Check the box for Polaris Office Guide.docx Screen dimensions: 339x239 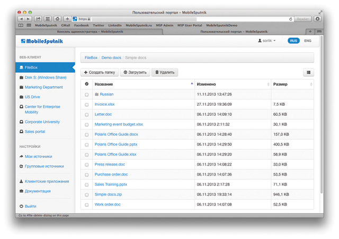point(86,135)
